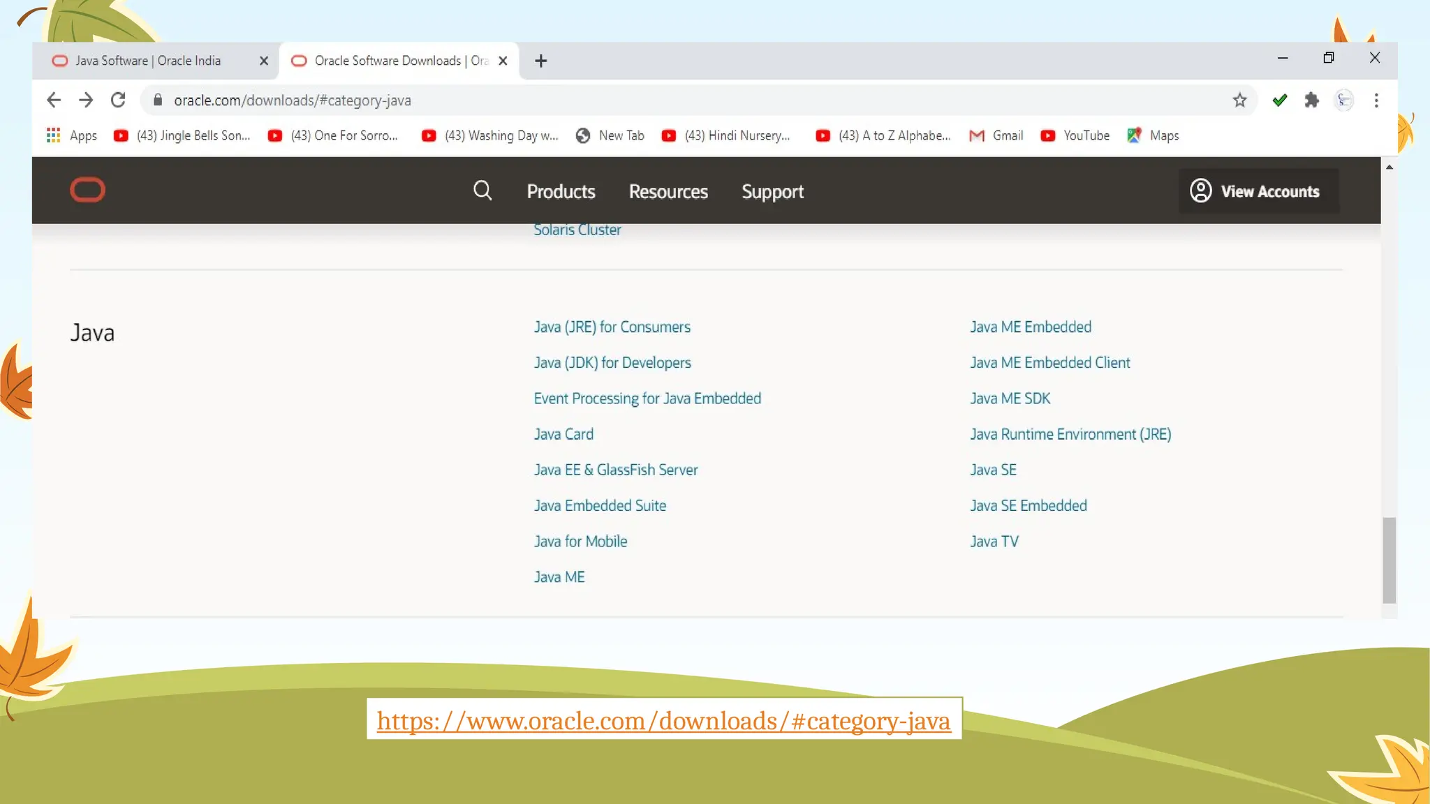
Task: Open A to Z Alphabe... bookmark
Action: click(x=883, y=135)
